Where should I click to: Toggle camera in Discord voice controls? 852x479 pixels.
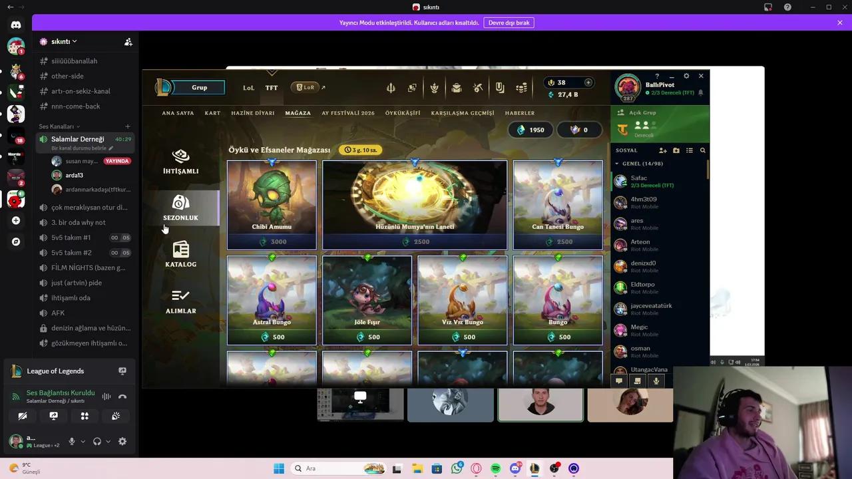23,416
